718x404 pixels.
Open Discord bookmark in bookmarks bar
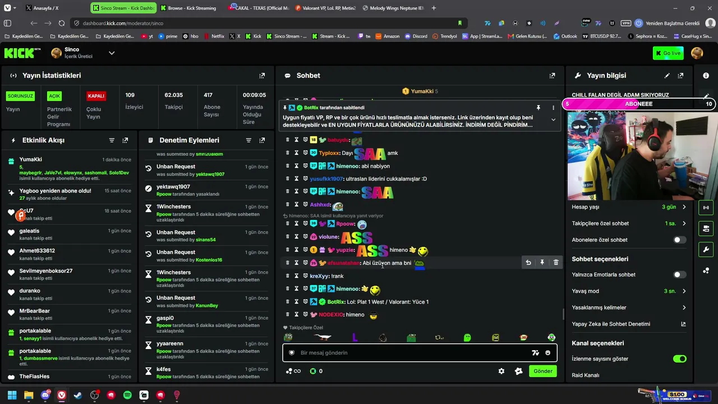point(416,36)
